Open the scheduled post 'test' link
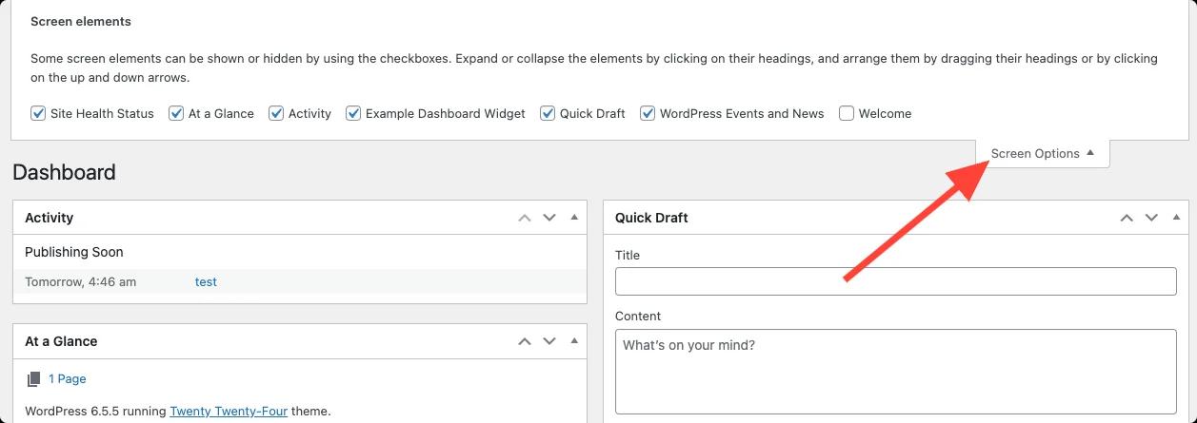Image resolution: width=1197 pixels, height=423 pixels. [x=206, y=281]
